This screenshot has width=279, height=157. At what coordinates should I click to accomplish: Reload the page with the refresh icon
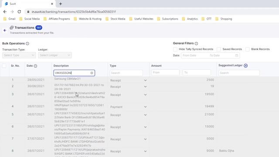tap(19, 12)
